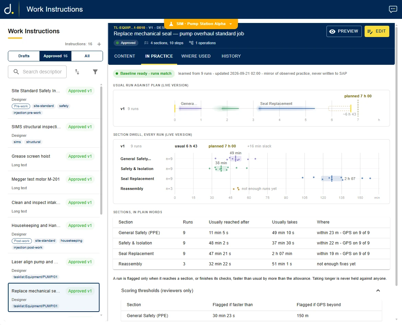Screen dimensions: 402x325
Task: Click the '37 min 30 s' cell
Action: [x=283, y=243]
